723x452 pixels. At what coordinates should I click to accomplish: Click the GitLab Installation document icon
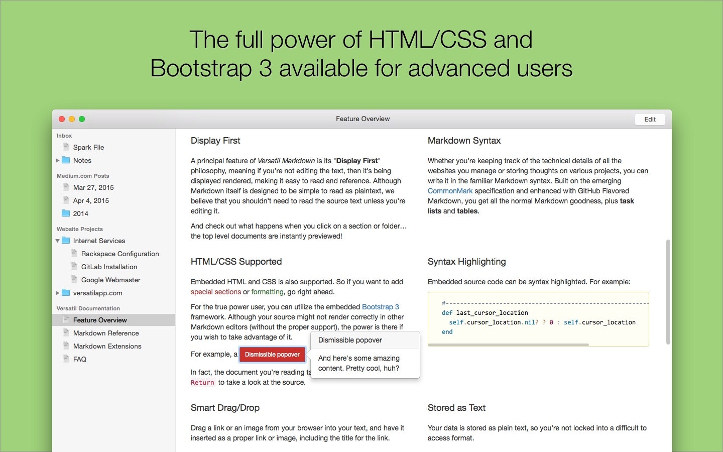pyautogui.click(x=74, y=266)
